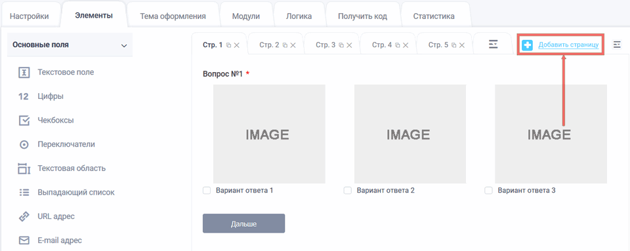Open the far-right pages options menu icon
This screenshot has width=630, height=251.
617,45
